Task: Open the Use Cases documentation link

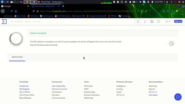Action: point(153,95)
